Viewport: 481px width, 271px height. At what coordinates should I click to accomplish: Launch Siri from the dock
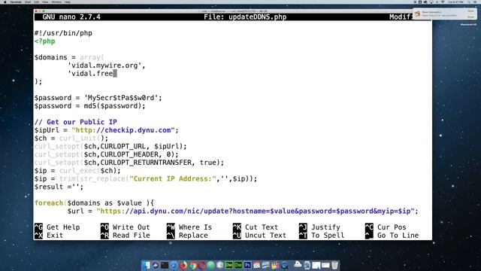click(x=156, y=265)
